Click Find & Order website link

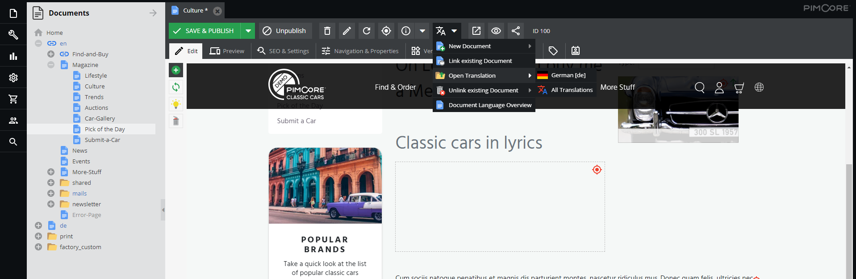395,87
